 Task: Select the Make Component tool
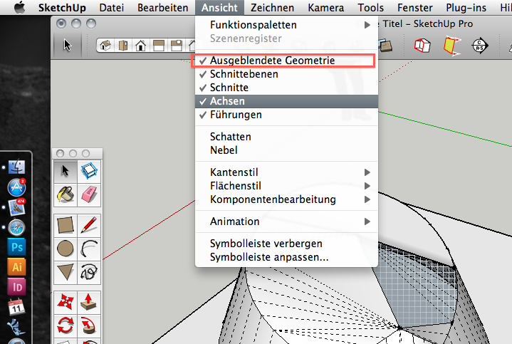[x=89, y=171]
